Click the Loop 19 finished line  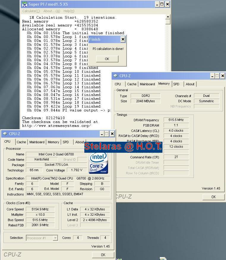[x=64, y=106]
